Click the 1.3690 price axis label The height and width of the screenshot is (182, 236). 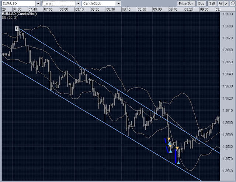pos(228,14)
